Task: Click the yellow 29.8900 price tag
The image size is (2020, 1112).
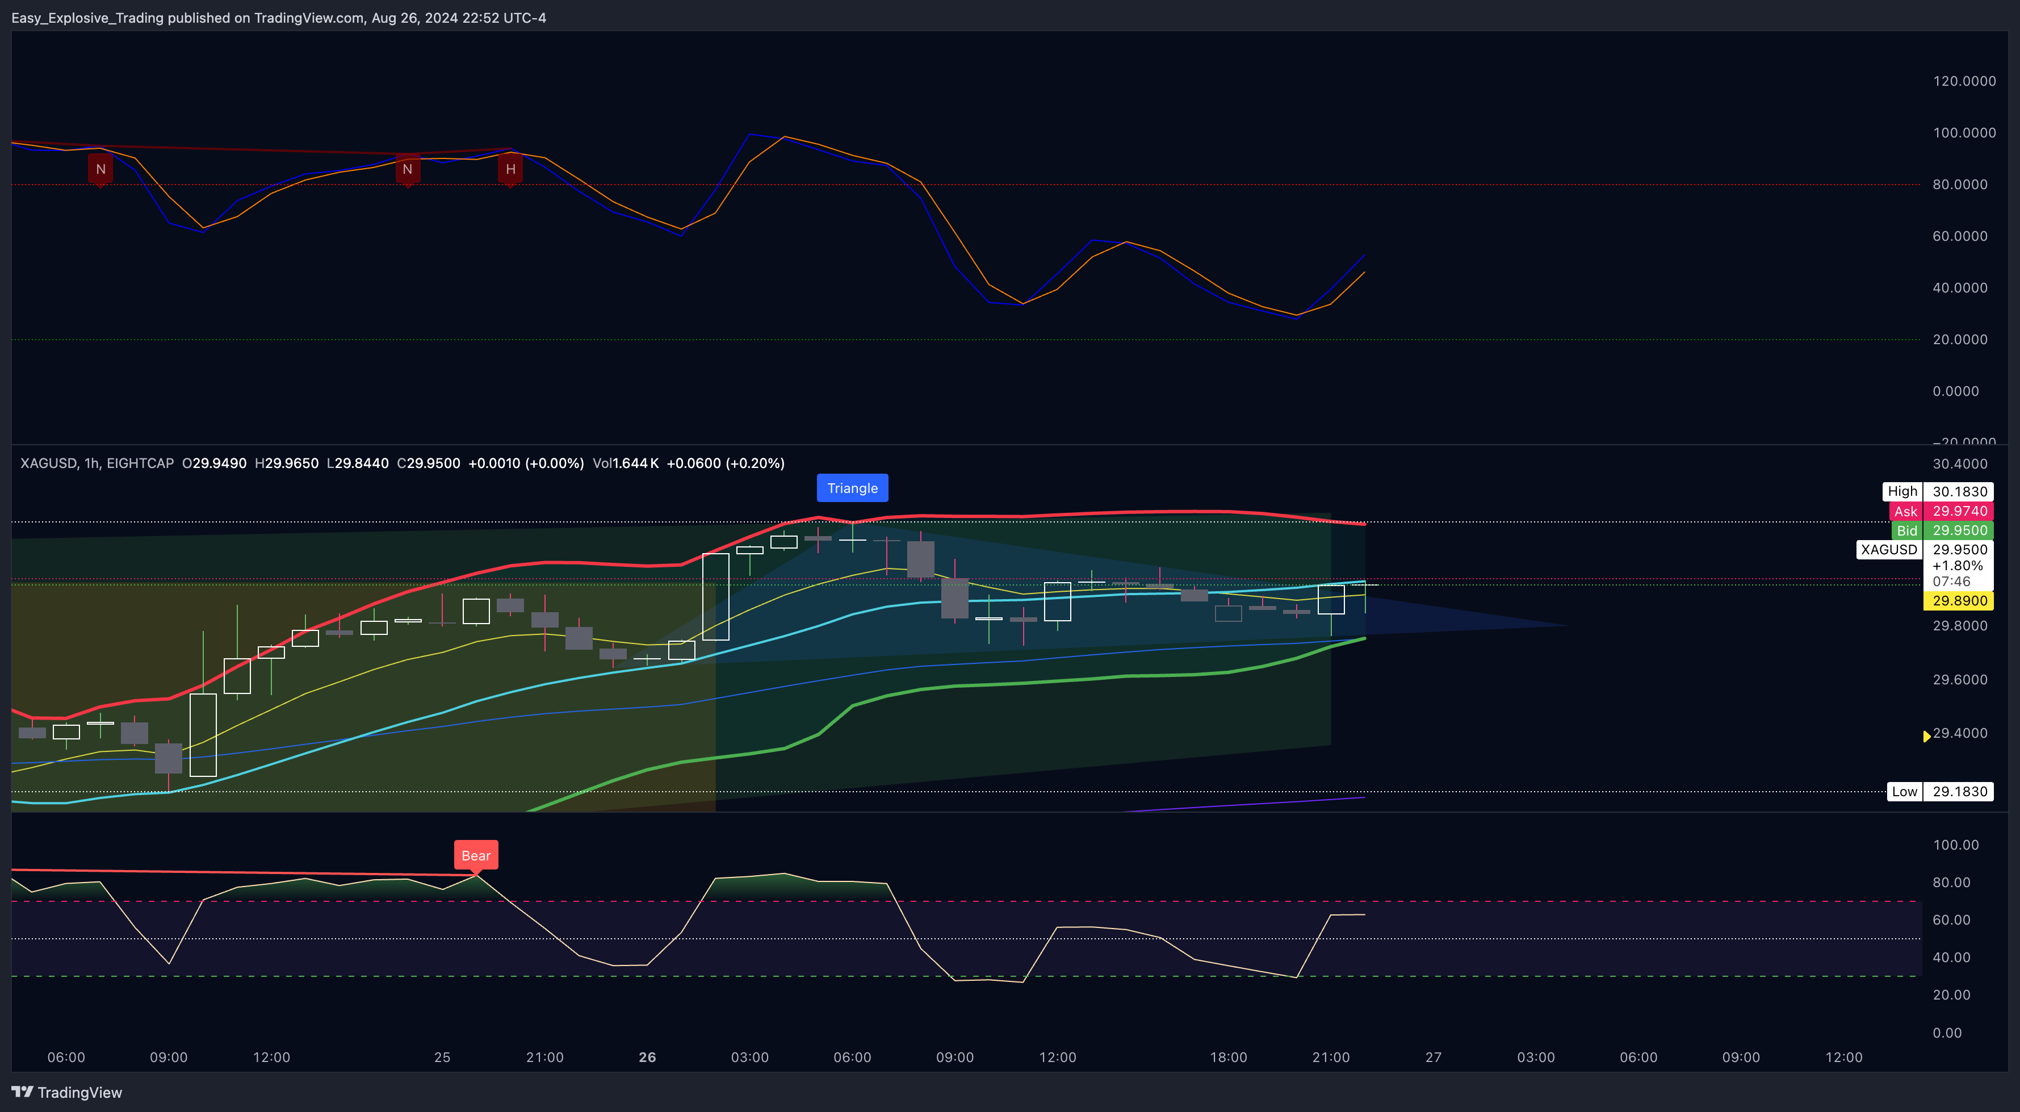Action: pyautogui.click(x=1959, y=601)
